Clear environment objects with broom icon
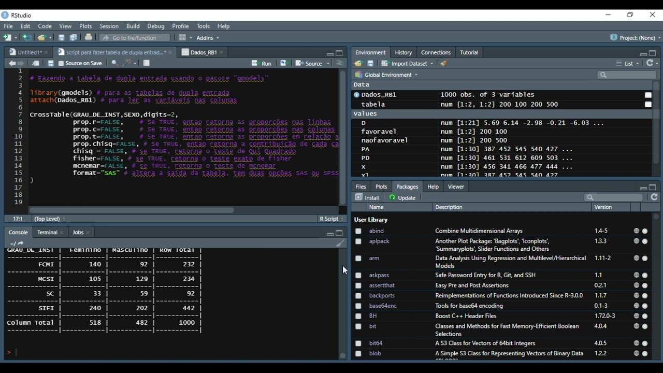 pos(444,63)
